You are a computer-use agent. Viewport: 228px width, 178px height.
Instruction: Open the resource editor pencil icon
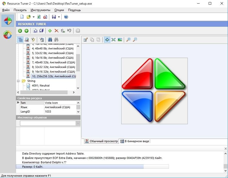coord(86,40)
